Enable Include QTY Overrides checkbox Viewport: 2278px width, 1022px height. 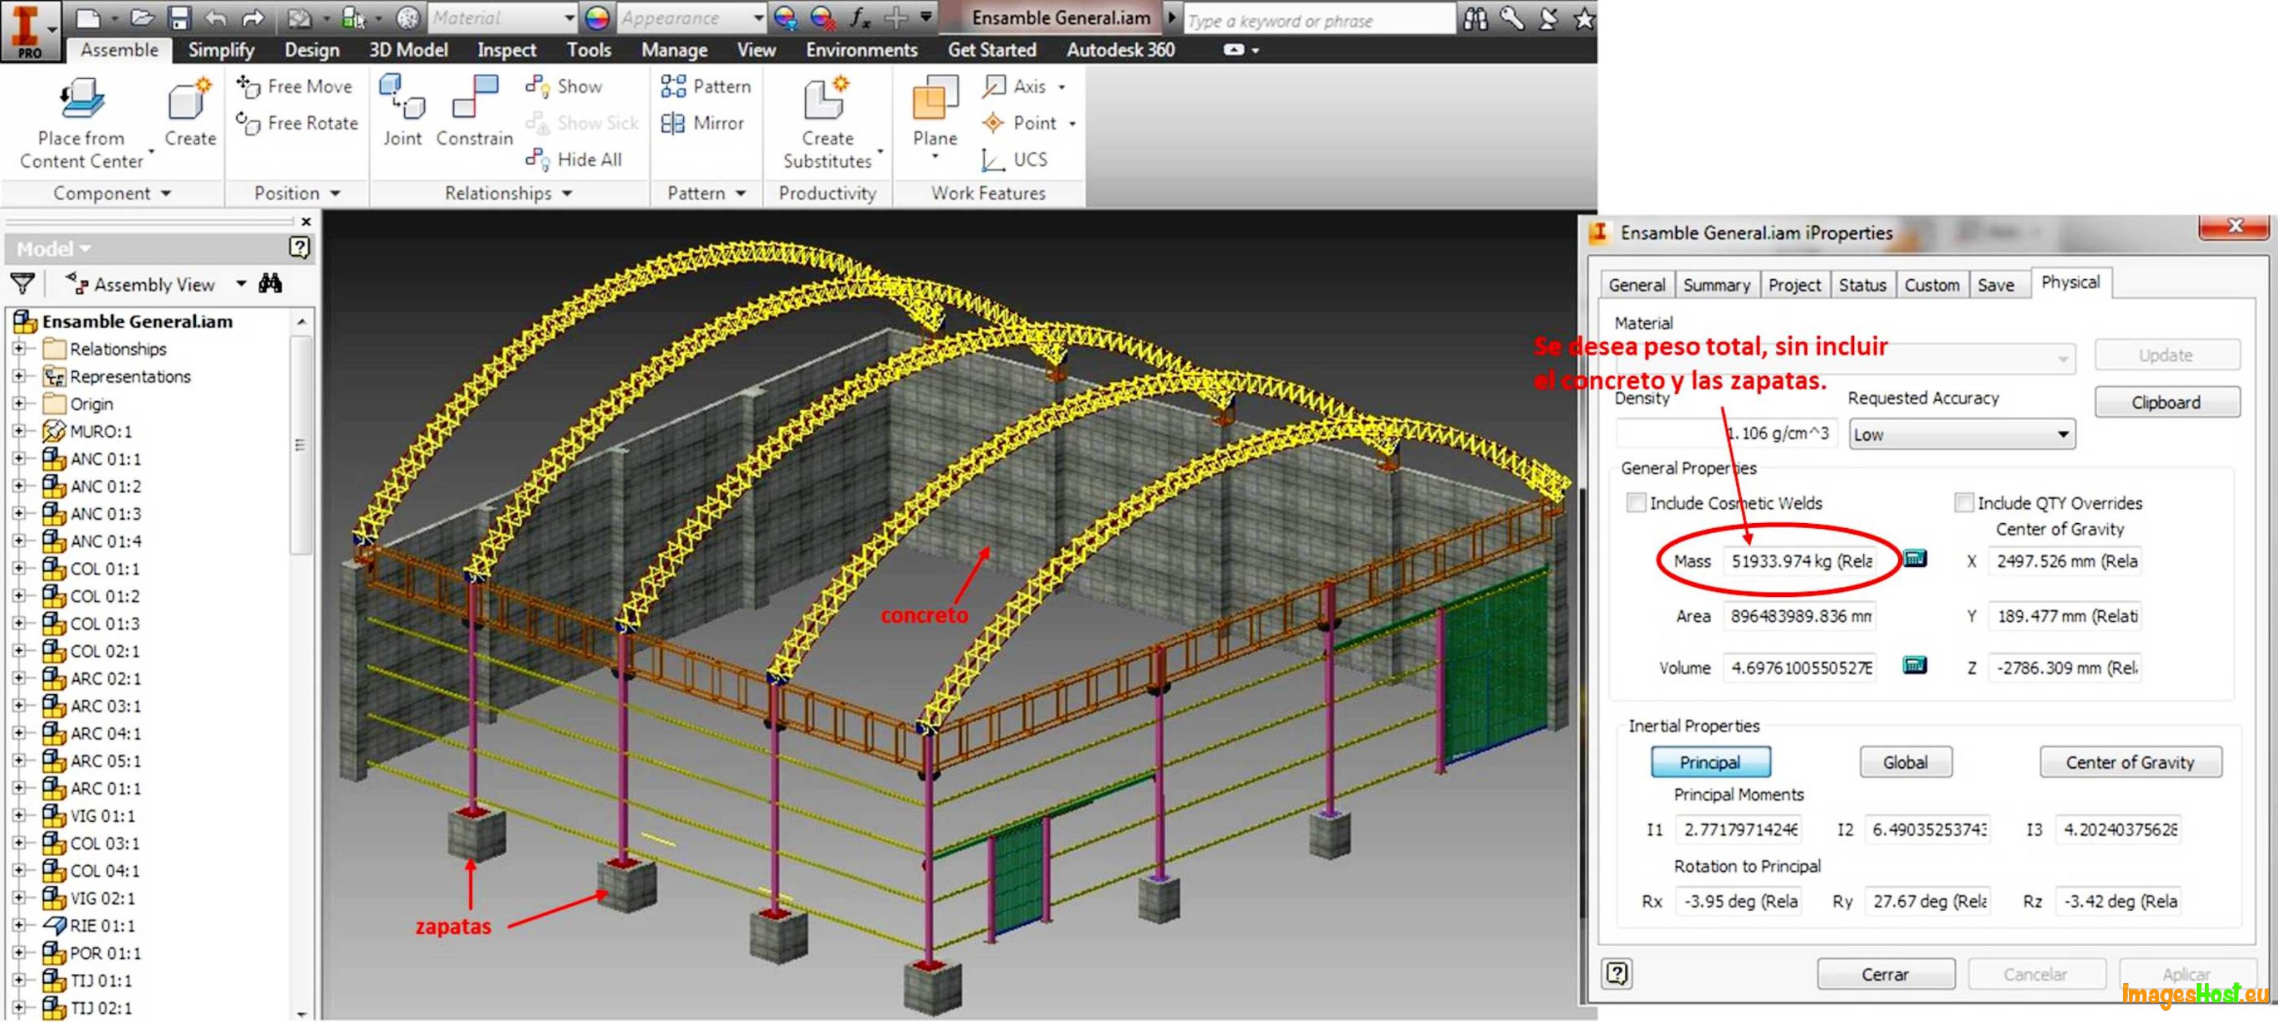(x=1964, y=503)
